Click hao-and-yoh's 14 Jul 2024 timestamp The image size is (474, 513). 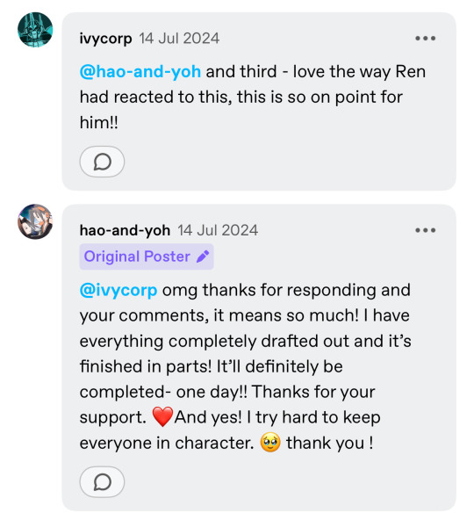pos(218,230)
